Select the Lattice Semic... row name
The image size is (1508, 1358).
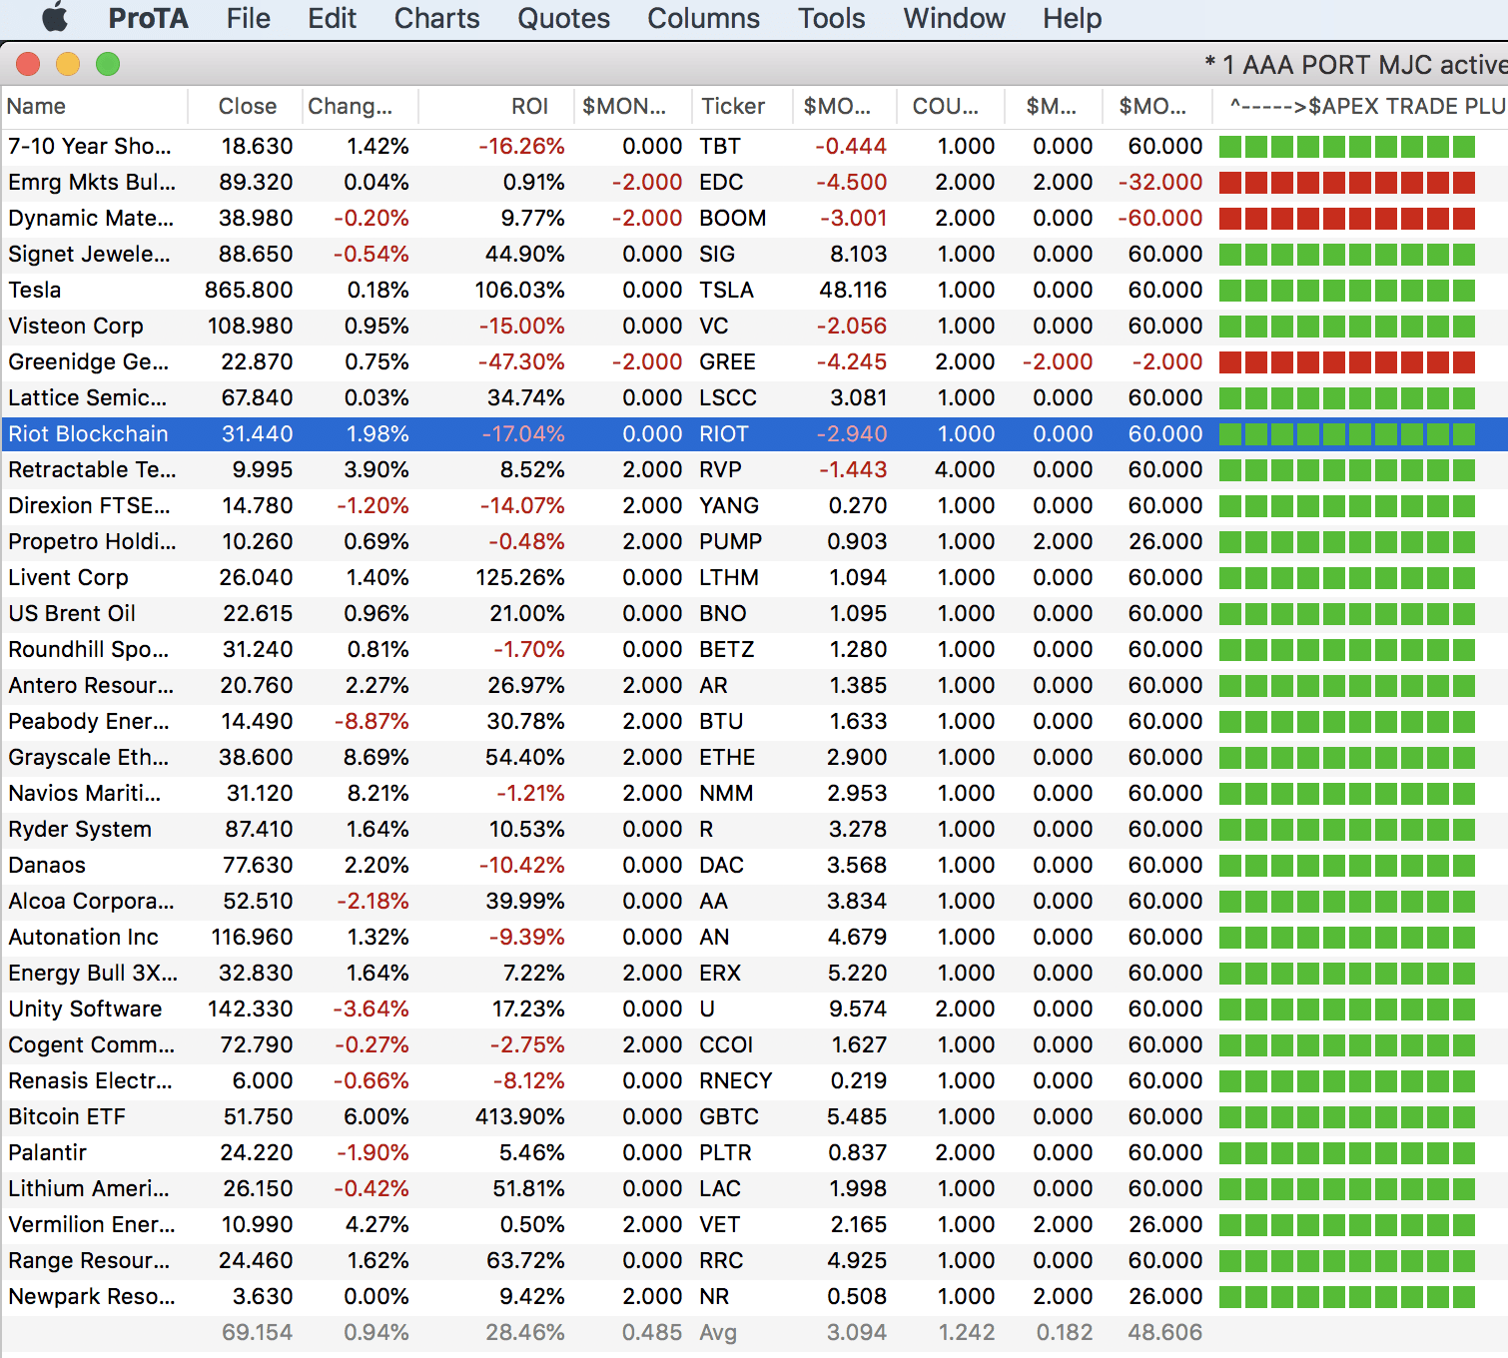click(x=88, y=398)
